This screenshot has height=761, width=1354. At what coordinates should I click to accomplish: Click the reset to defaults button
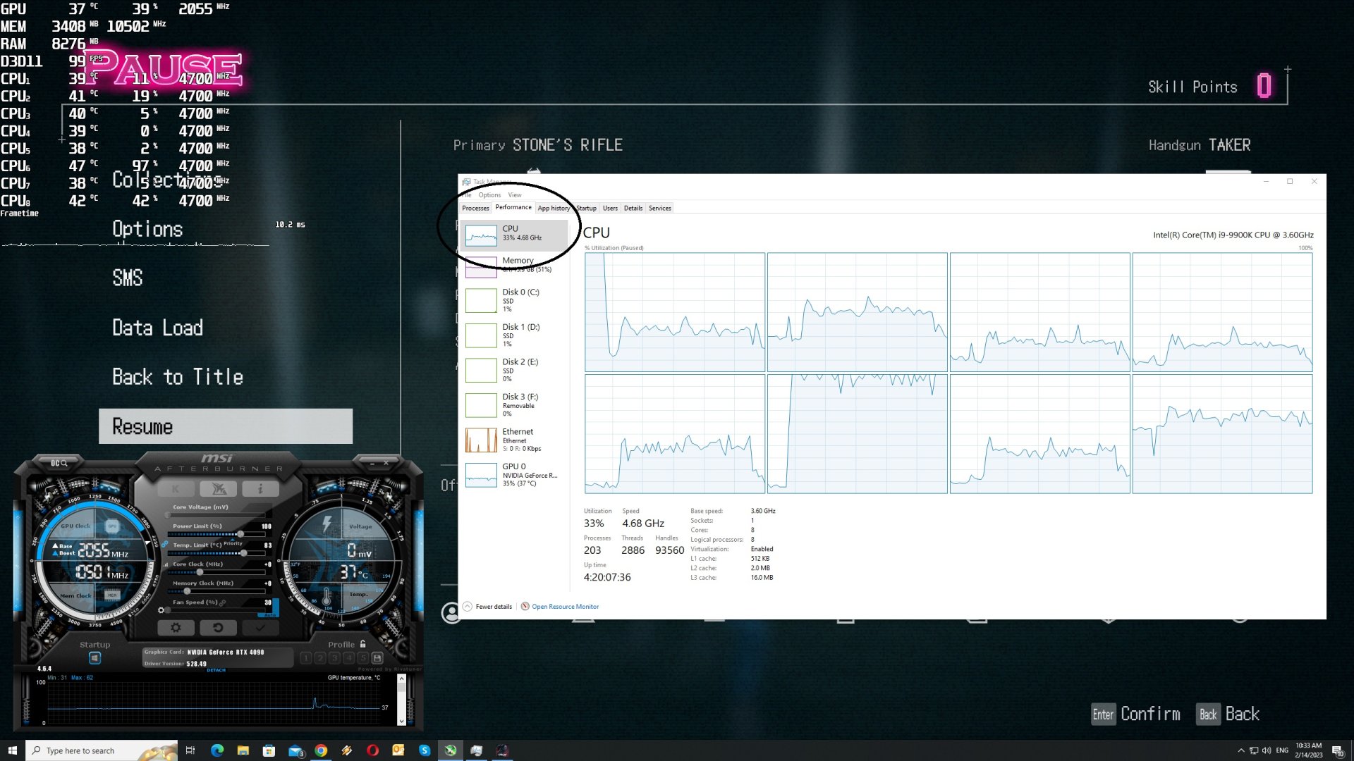pyautogui.click(x=218, y=627)
